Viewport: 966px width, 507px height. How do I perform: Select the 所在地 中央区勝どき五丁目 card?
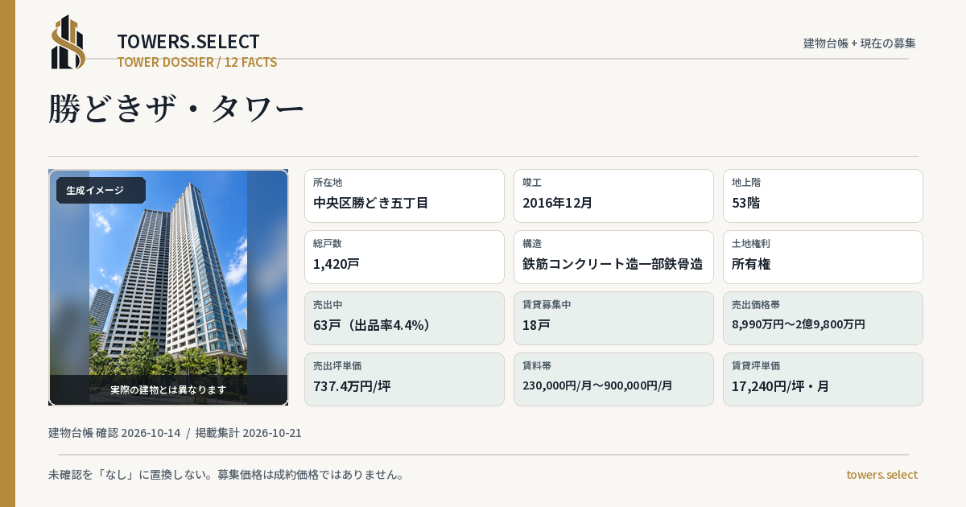click(404, 196)
